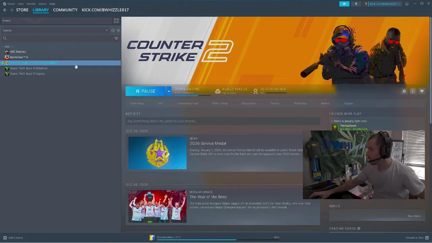Open the Games menu

click(x=43, y=4)
